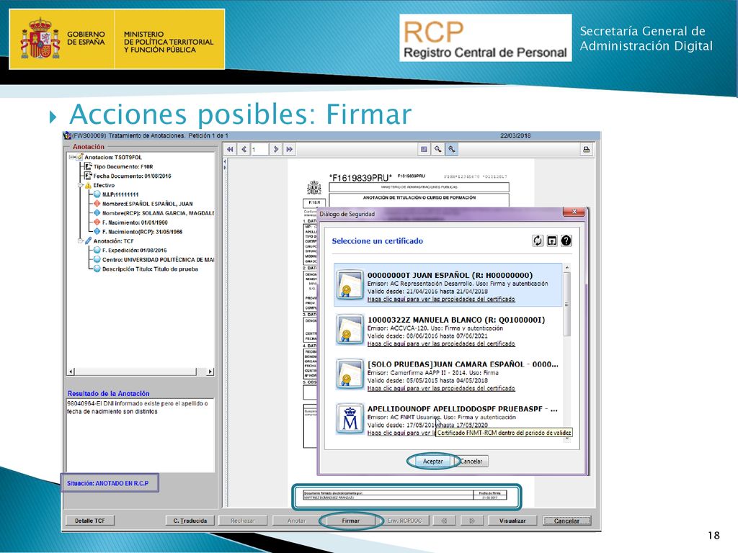Click the page number field

pos(259,150)
